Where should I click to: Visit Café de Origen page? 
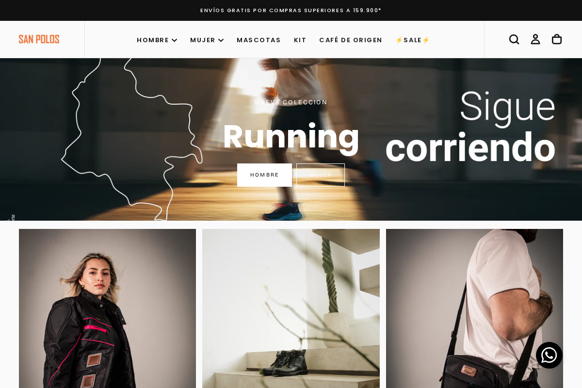coord(351,40)
